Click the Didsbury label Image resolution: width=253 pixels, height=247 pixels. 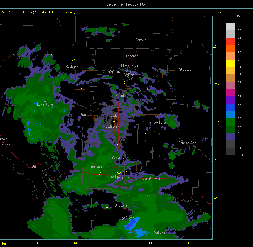tap(113, 126)
